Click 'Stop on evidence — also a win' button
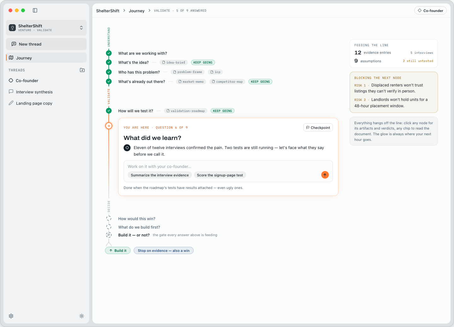Viewport: 454px width, 327px height. click(164, 251)
